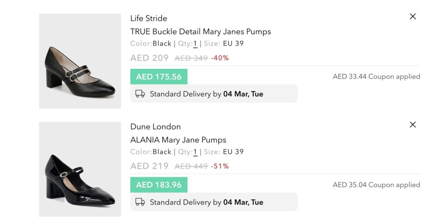Viewport: 443px width, 222px height.
Task: Open ALANIA Mary Jane Pumps product link
Action: point(178,140)
